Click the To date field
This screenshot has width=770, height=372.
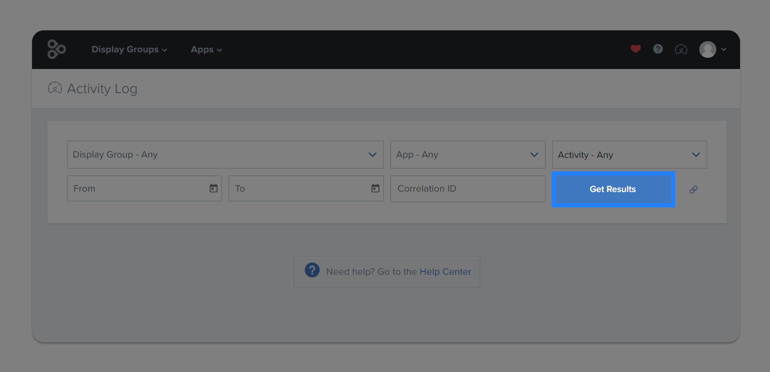(306, 189)
